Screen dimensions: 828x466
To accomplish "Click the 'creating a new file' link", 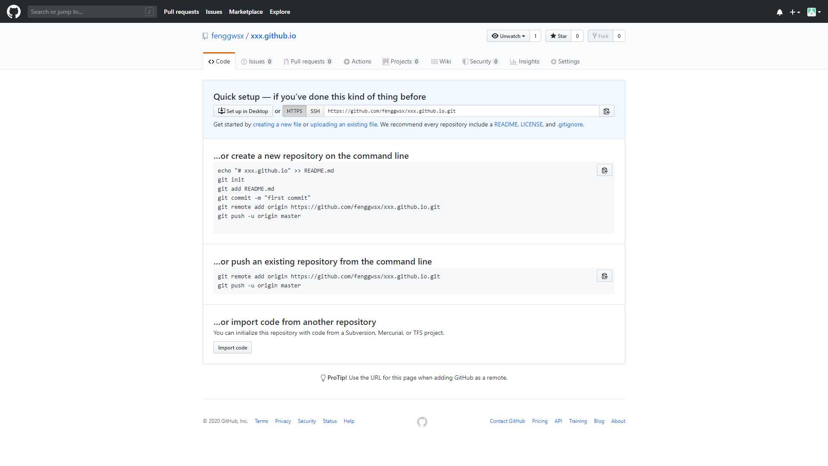I will pyautogui.click(x=277, y=124).
